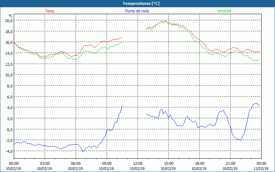Click the '09:00' time label
This screenshot has width=275, height=172.
click(107, 164)
